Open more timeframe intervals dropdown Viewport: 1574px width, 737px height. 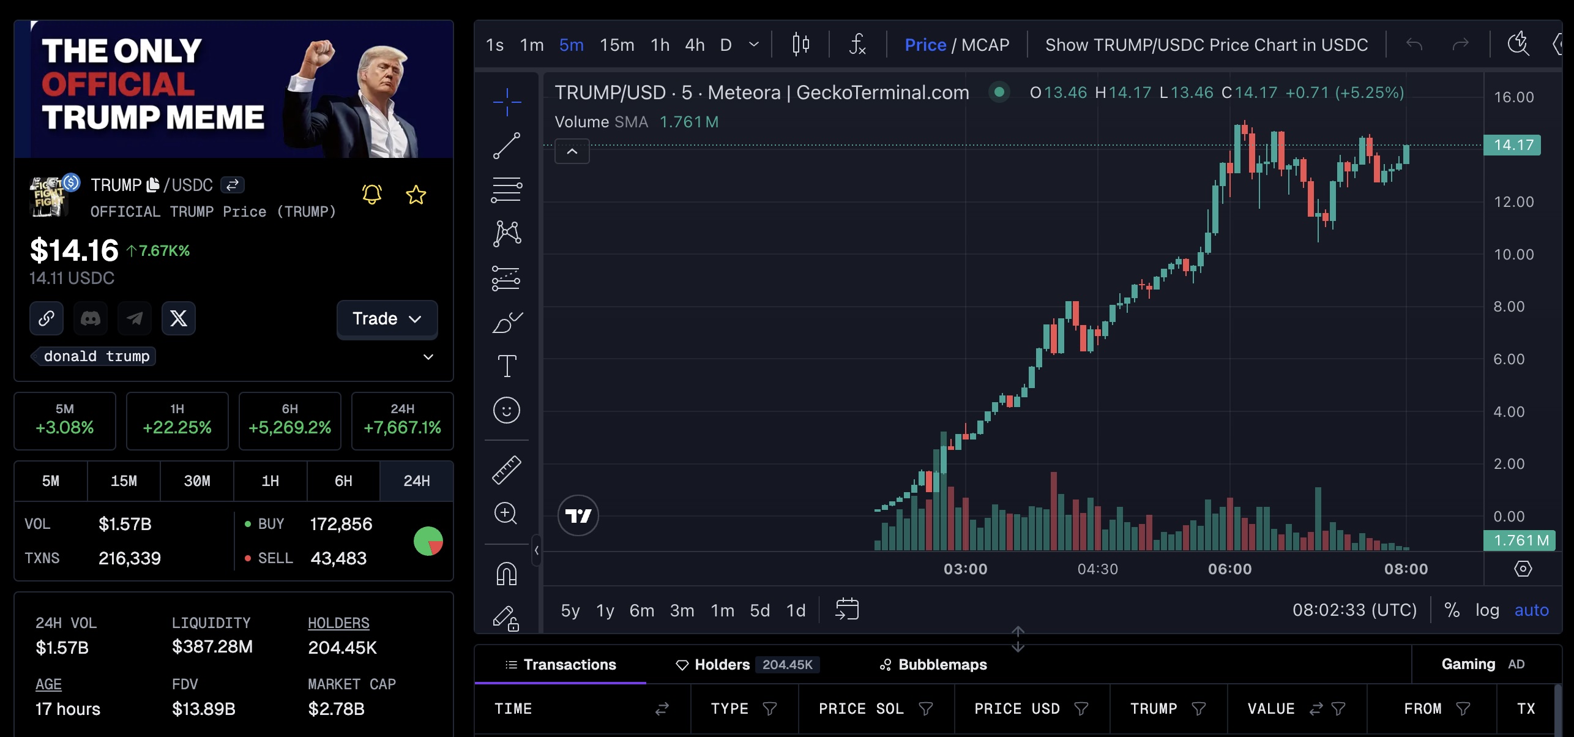point(754,45)
